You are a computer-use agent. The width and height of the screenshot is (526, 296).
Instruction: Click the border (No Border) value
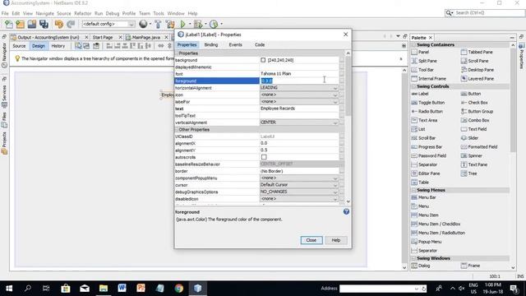[x=299, y=171]
